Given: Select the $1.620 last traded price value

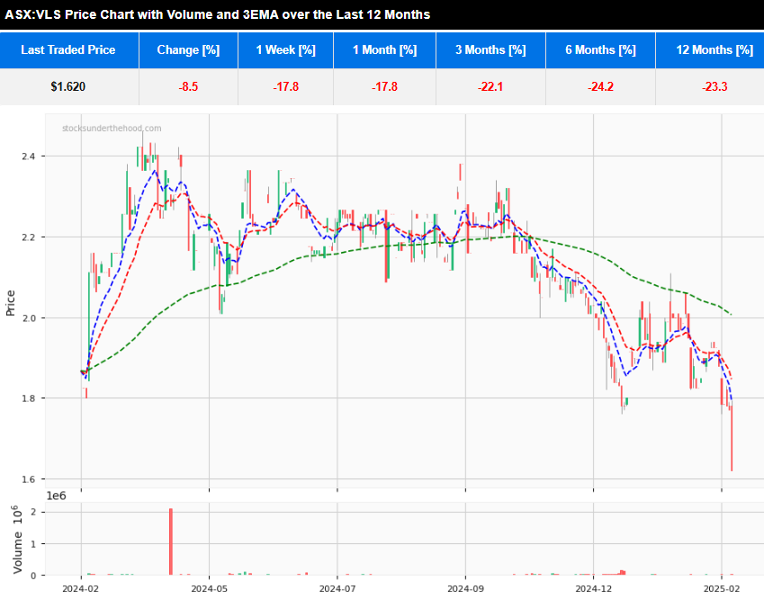Looking at the screenshot, I should (x=68, y=86).
